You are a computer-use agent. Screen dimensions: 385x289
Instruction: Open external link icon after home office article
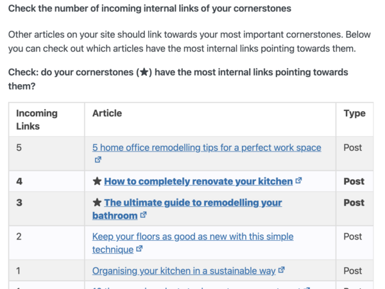(98, 160)
